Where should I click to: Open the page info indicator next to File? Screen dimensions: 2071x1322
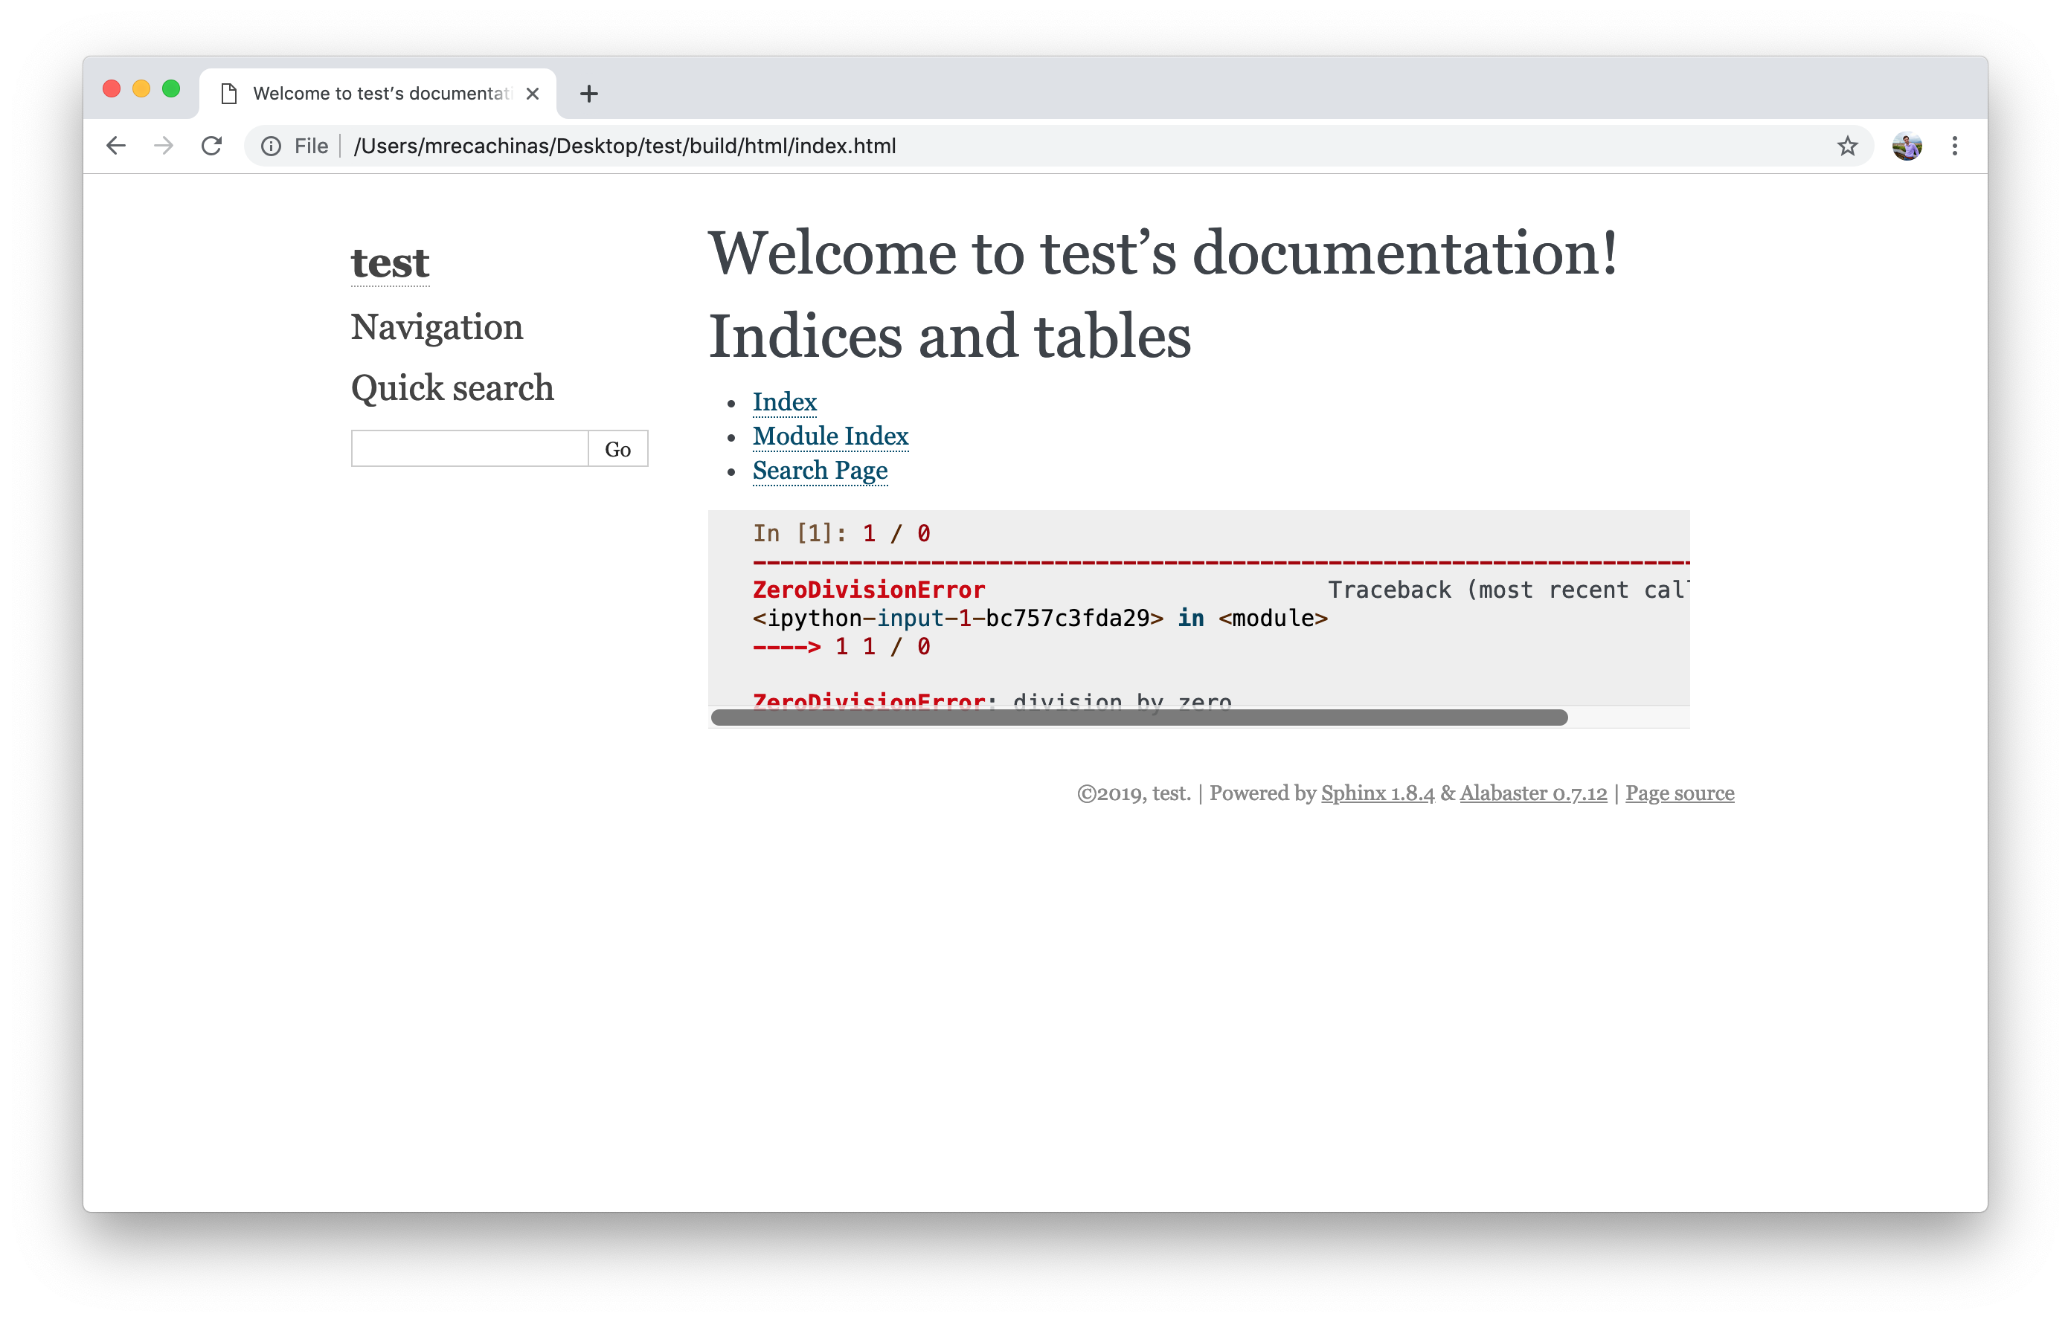270,145
